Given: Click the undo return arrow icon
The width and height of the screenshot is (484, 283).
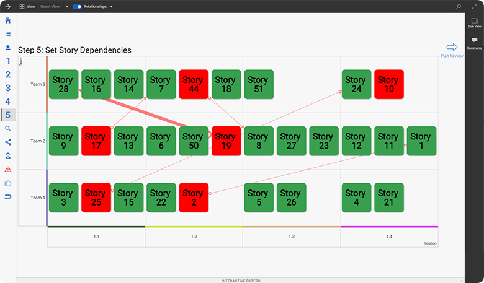Looking at the screenshot, I should (x=8, y=196).
